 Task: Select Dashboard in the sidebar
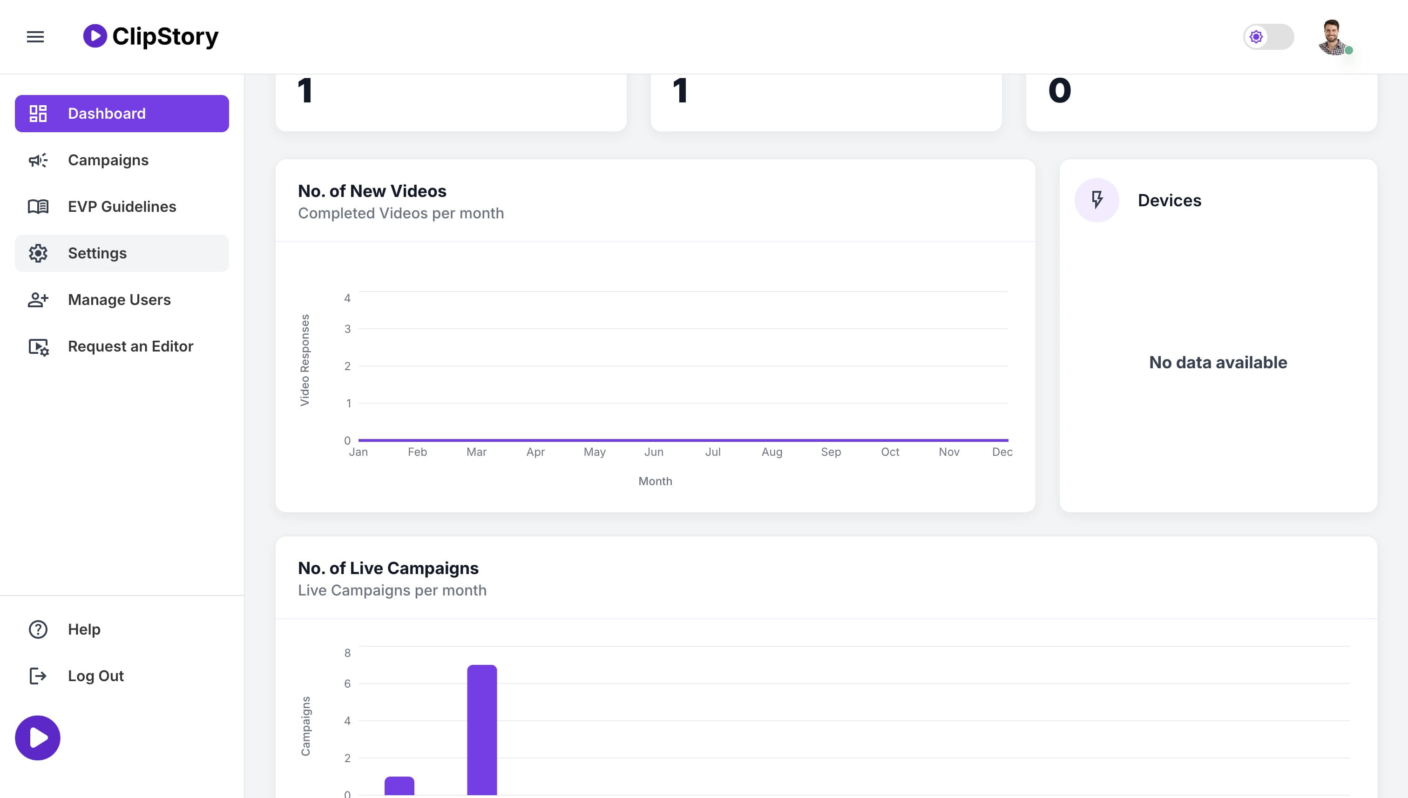[122, 114]
